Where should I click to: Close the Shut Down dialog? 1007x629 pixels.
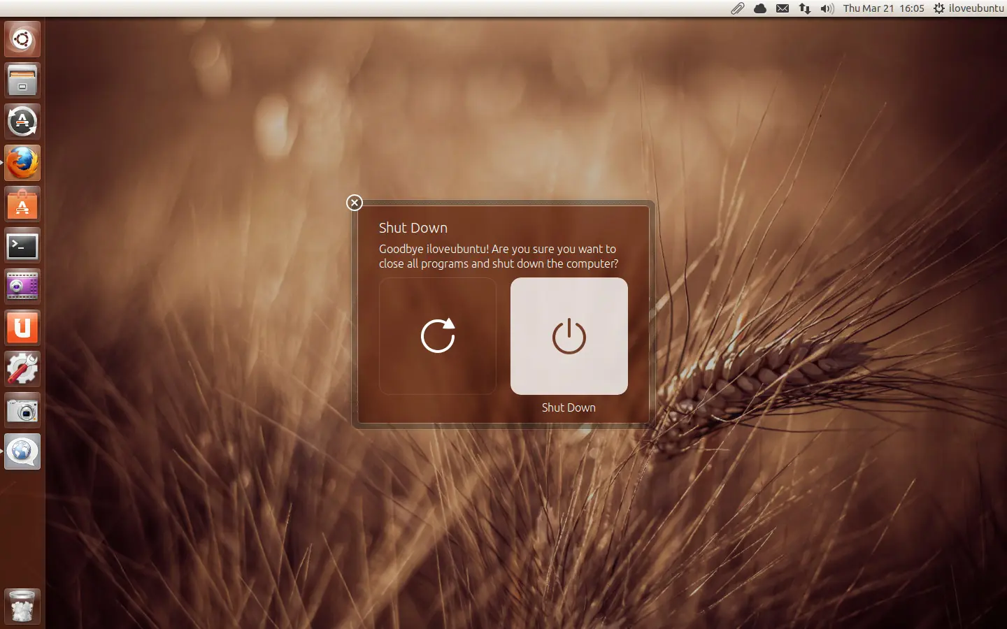[355, 203]
